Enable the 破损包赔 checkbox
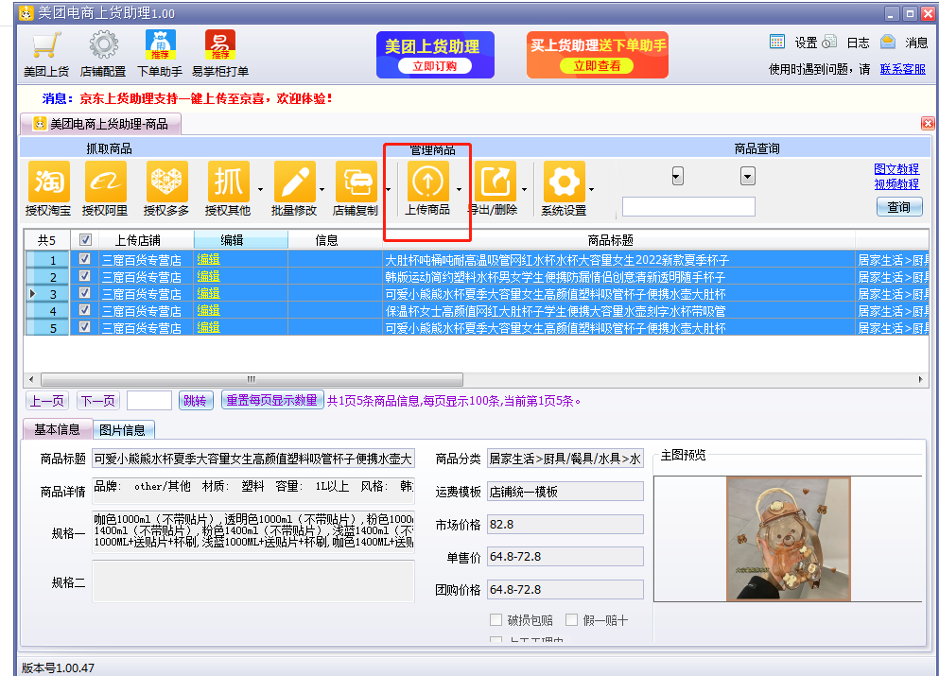939x676 pixels. 496,619
